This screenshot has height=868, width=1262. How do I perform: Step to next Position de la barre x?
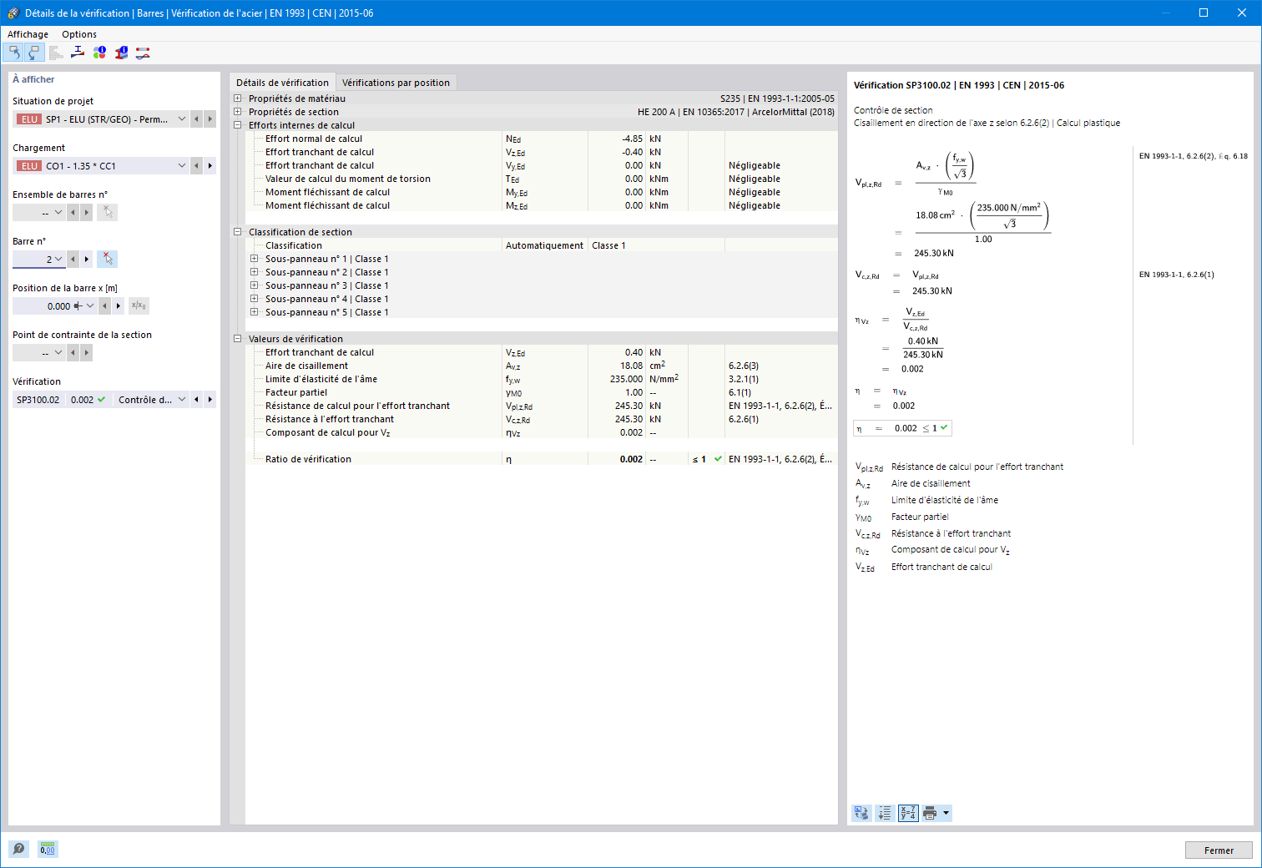[x=119, y=305]
